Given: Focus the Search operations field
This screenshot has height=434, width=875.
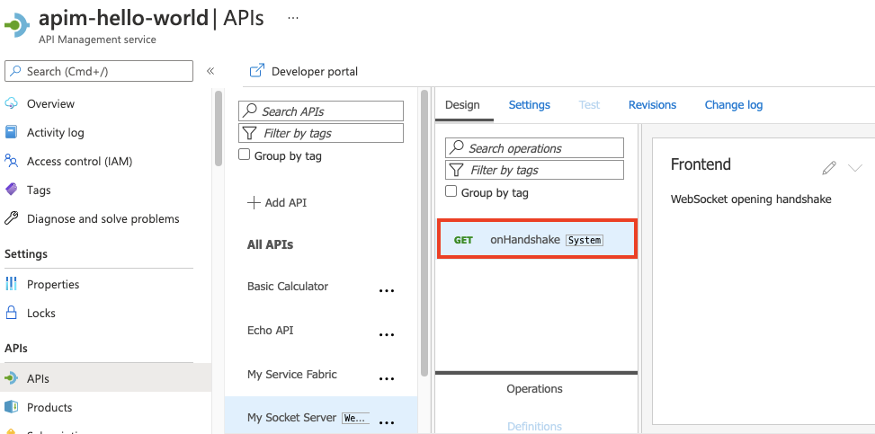Looking at the screenshot, I should pos(534,148).
